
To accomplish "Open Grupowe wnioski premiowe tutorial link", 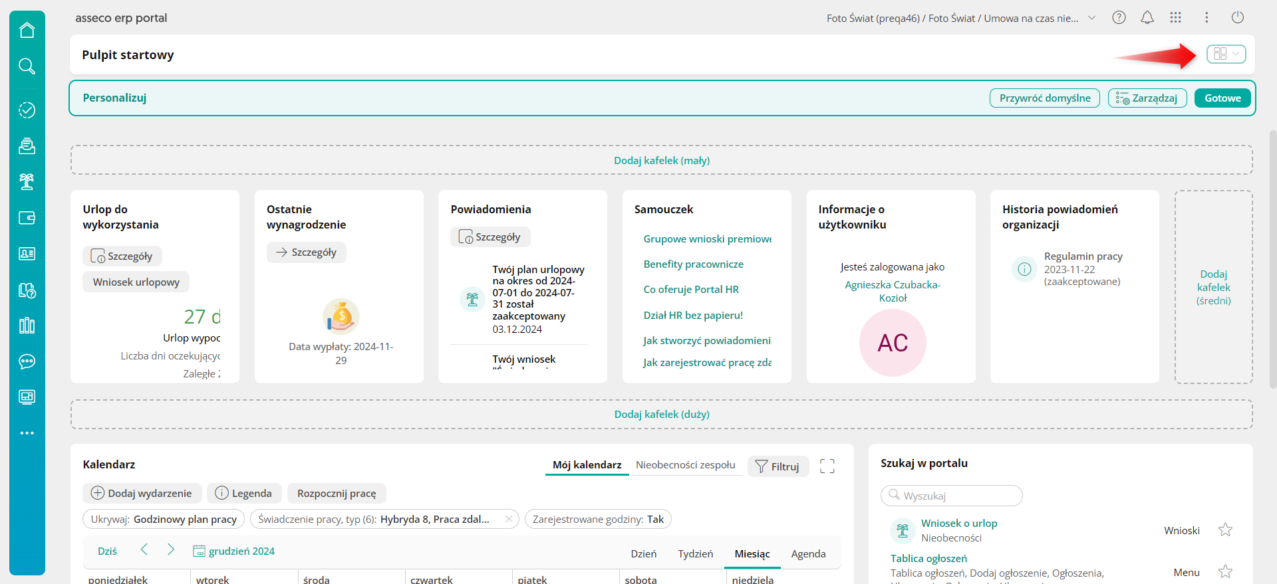I will [708, 239].
